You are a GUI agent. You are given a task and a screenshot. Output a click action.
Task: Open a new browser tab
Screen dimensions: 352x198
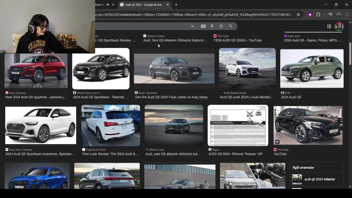(176, 5)
